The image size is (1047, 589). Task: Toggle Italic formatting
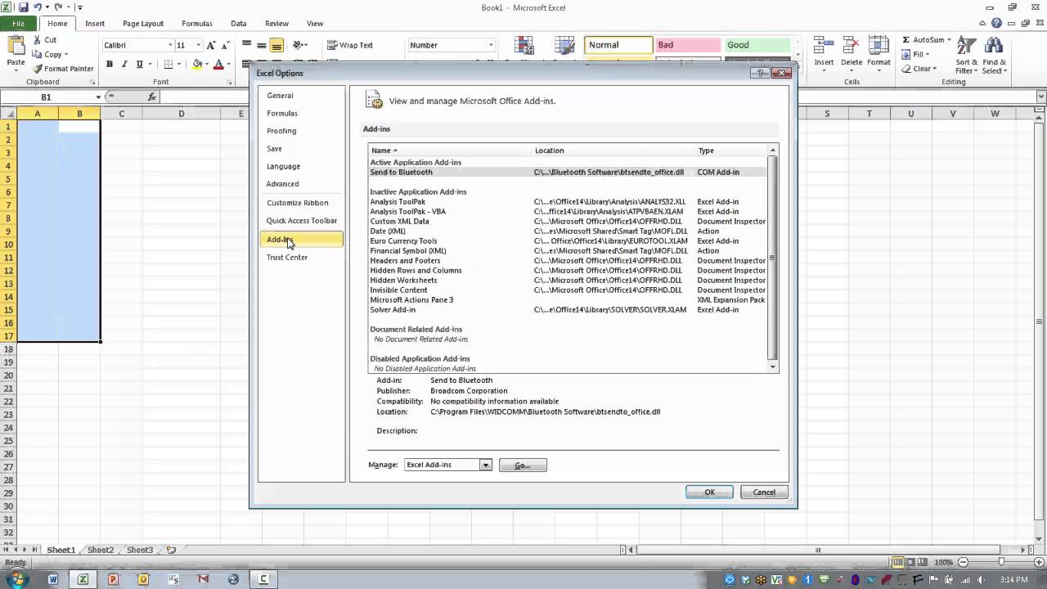(x=124, y=64)
